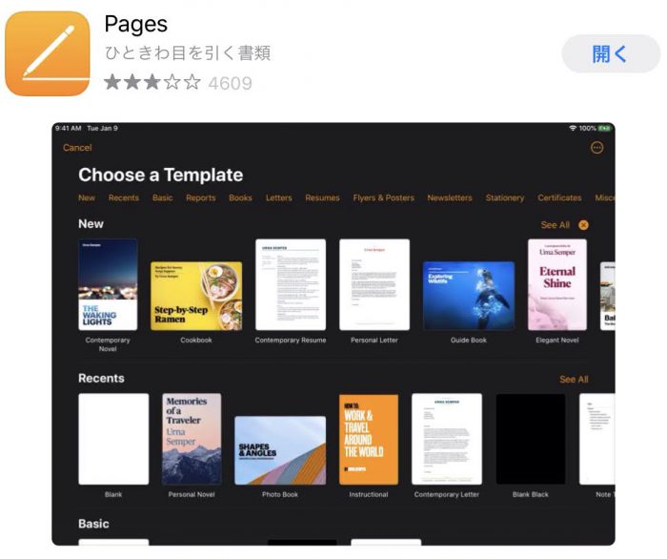Click the battery status icon
The width and height of the screenshot is (667, 559).
604,128
